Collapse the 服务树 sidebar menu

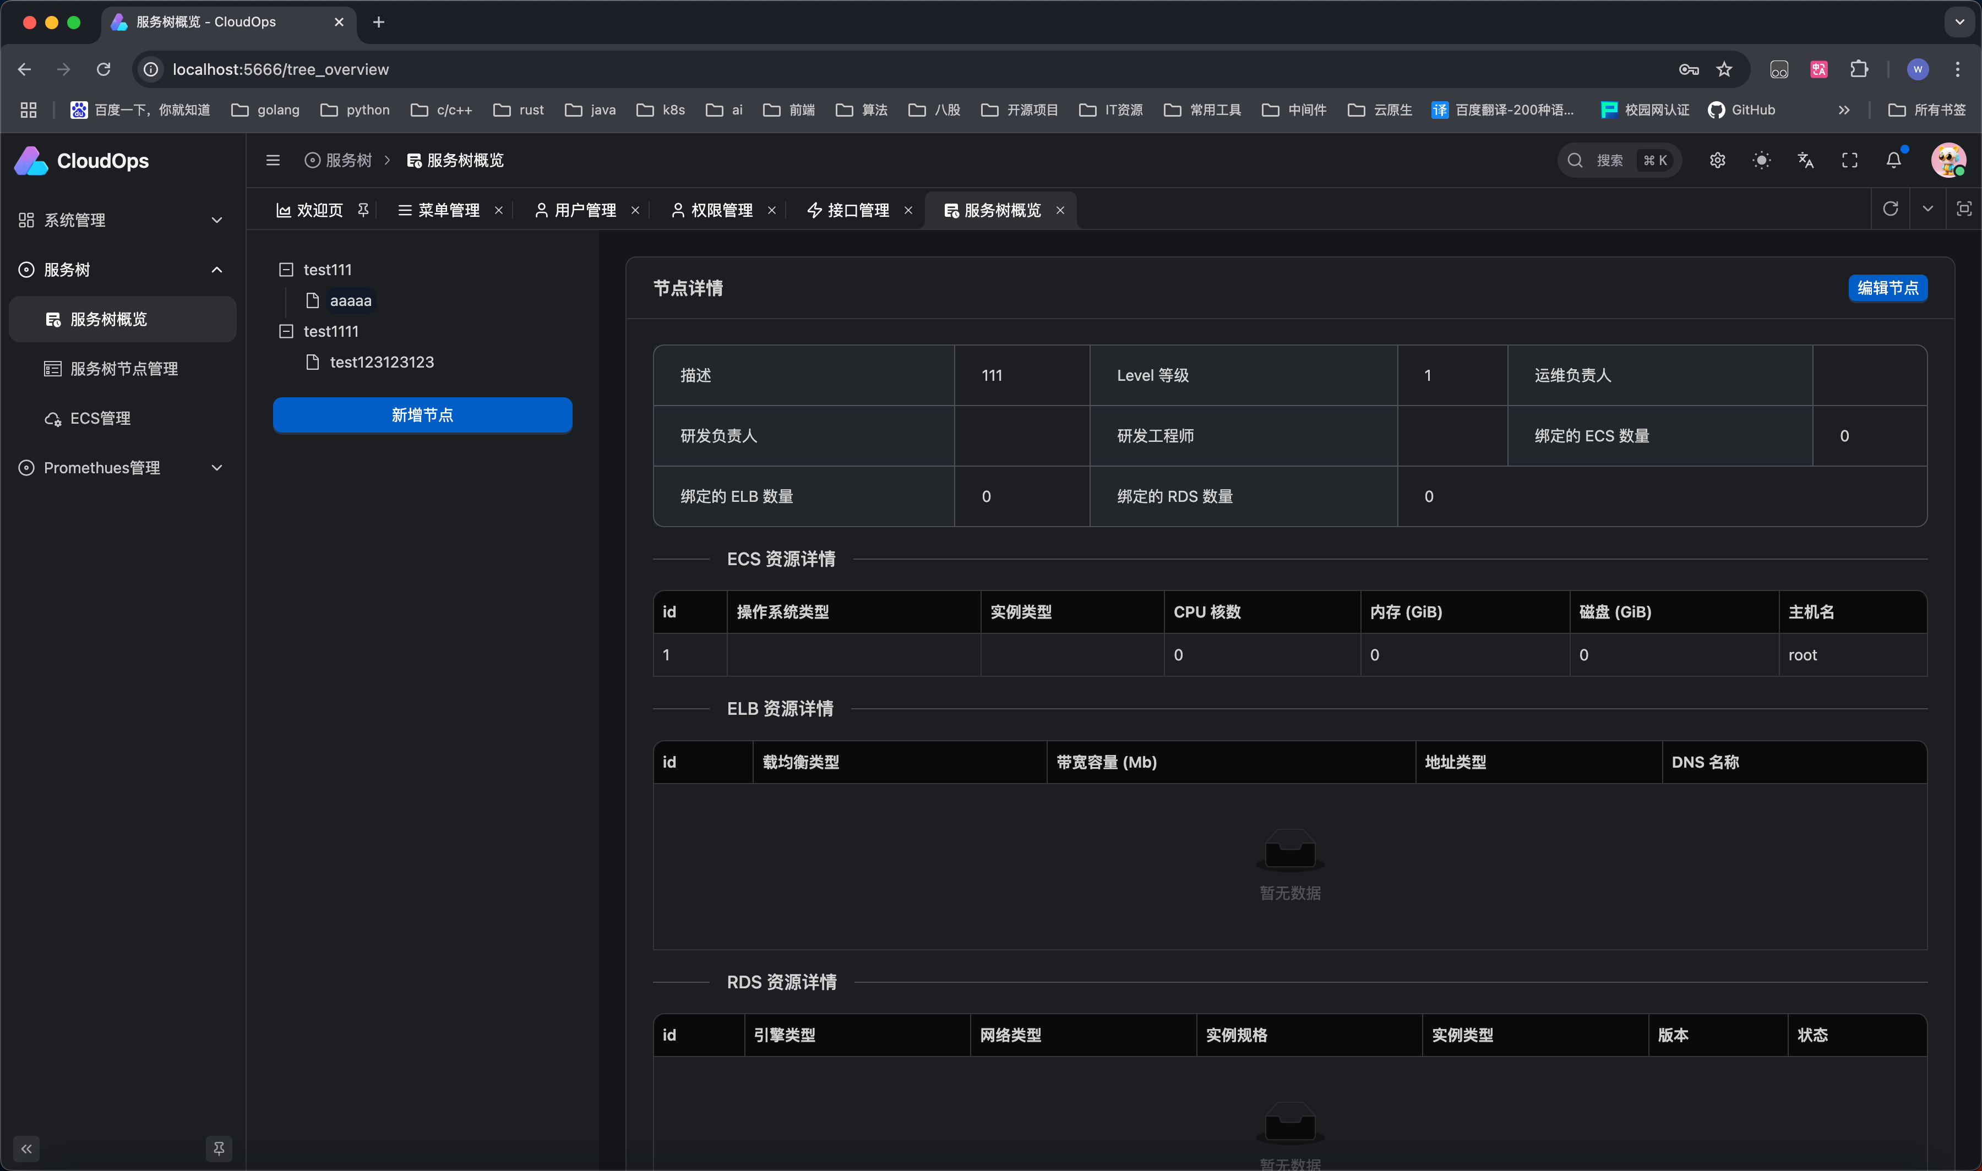(122, 270)
